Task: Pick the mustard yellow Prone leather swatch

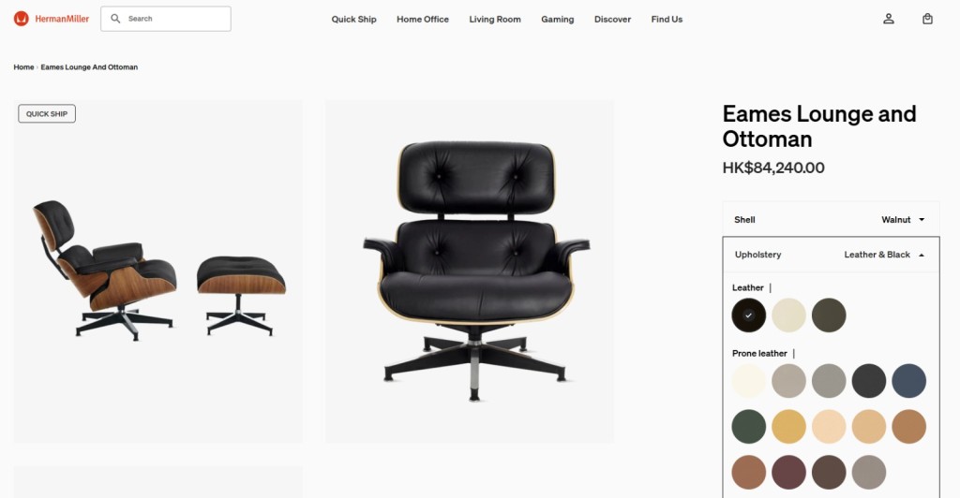Action: 788,427
